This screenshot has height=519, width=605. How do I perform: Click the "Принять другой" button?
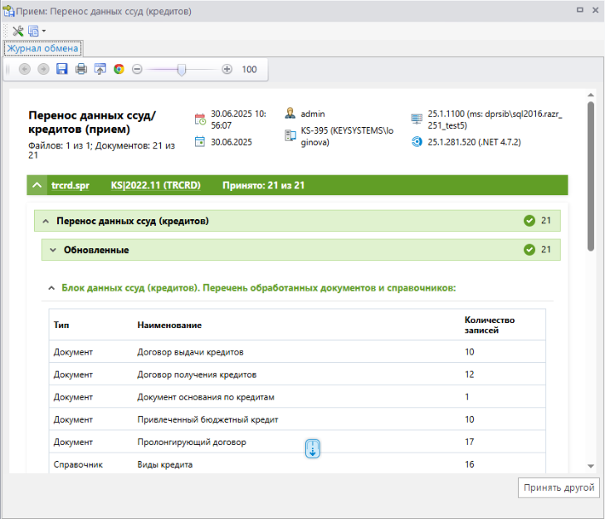[559, 487]
